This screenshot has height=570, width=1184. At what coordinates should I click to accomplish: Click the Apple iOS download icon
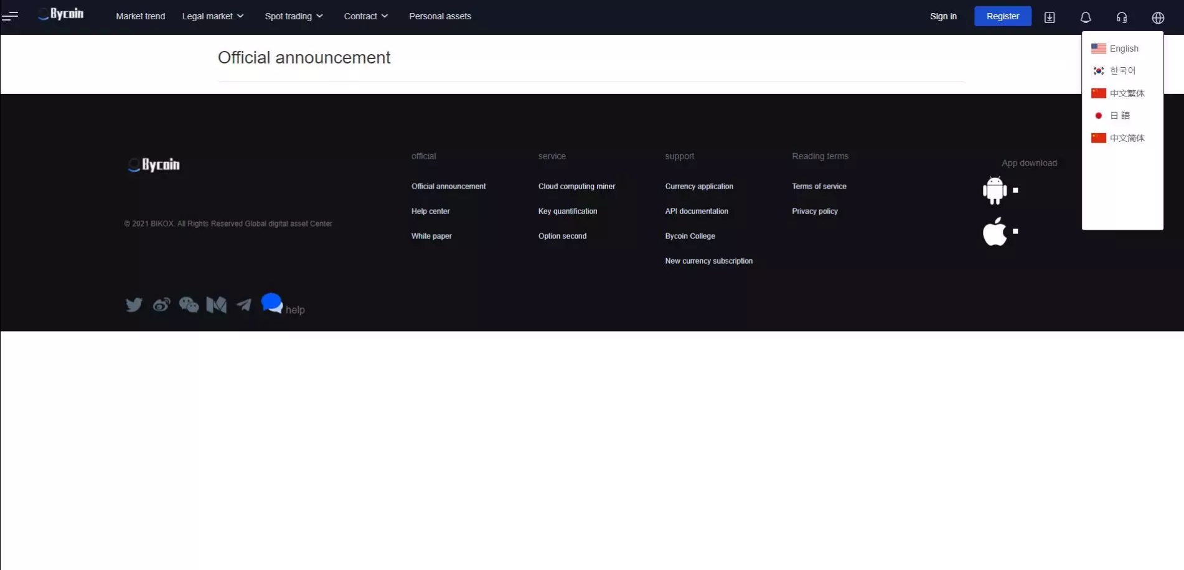click(x=994, y=231)
